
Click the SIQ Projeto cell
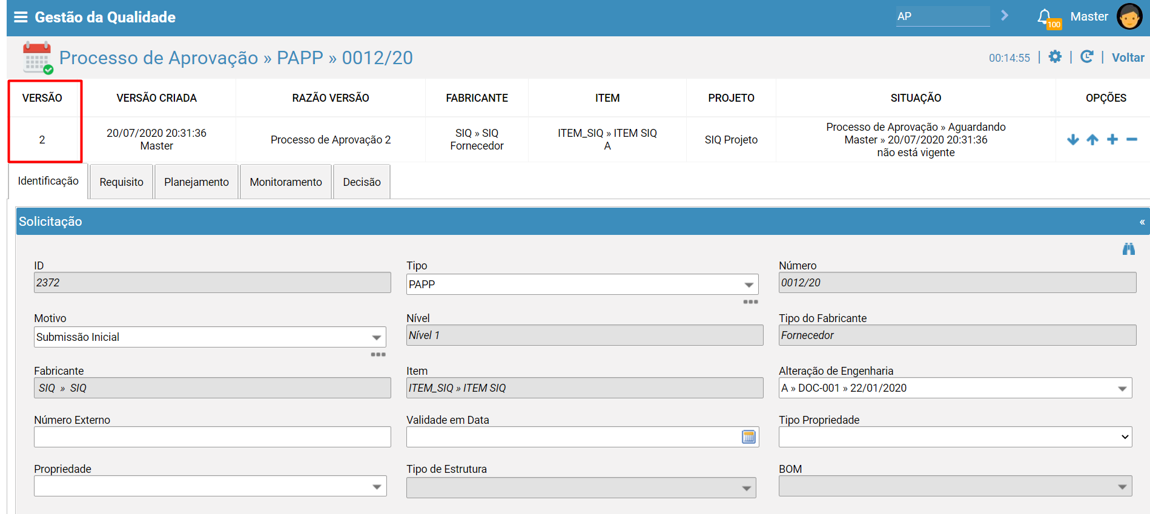[x=732, y=140]
